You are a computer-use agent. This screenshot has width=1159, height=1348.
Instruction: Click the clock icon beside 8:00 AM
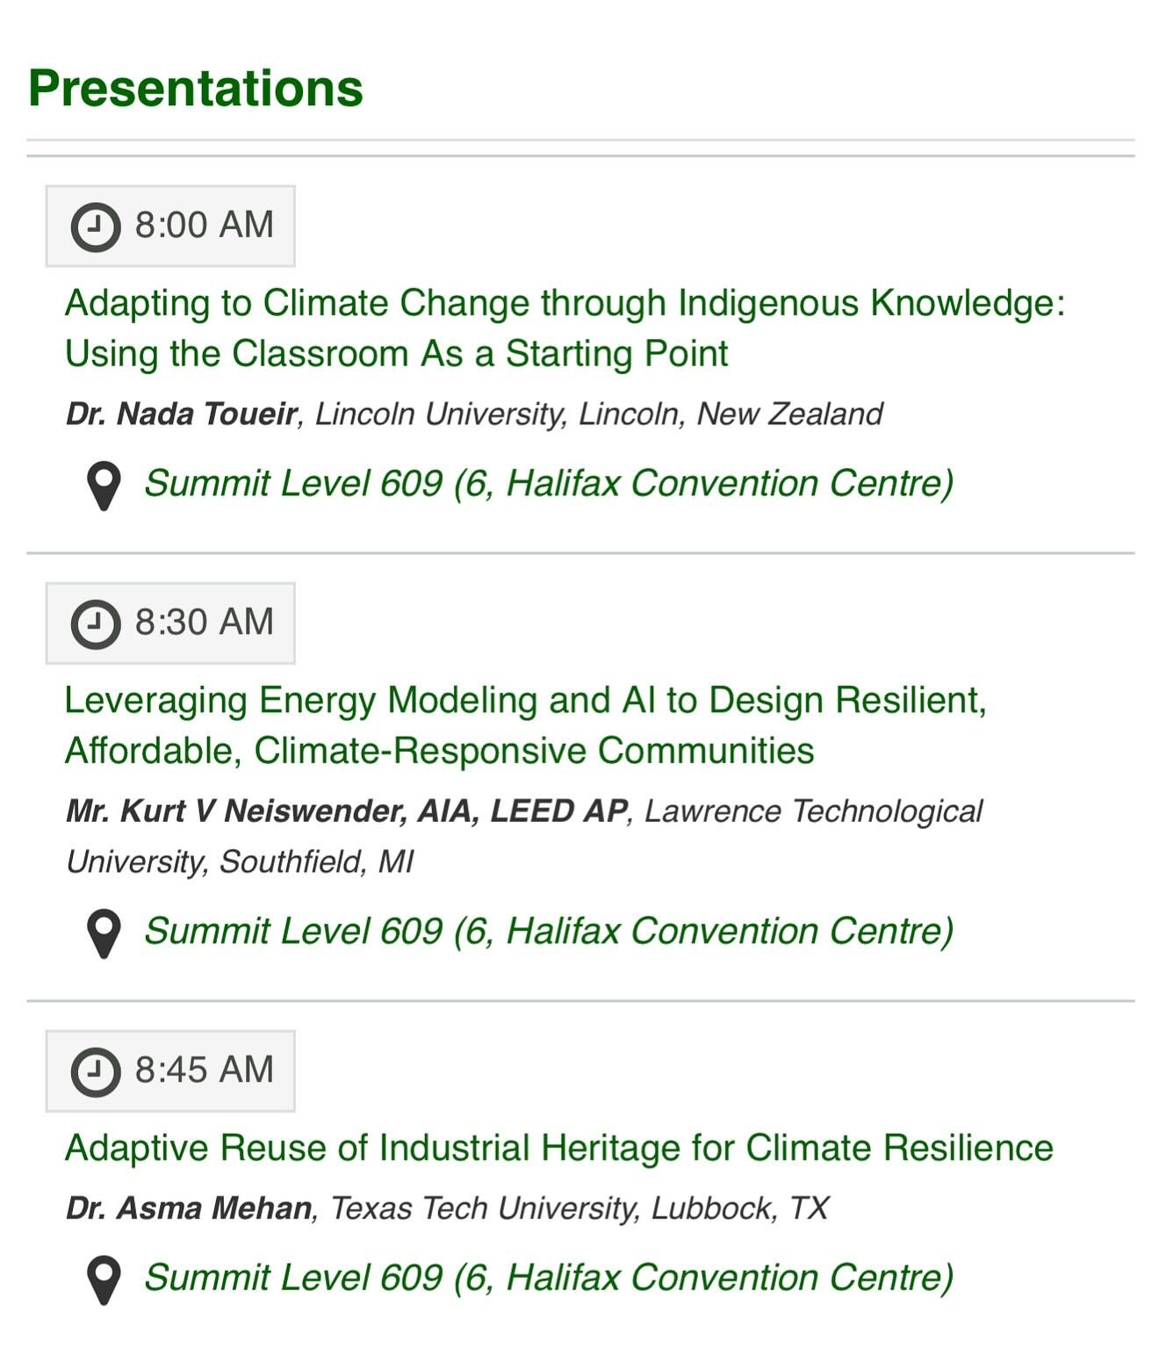(95, 227)
